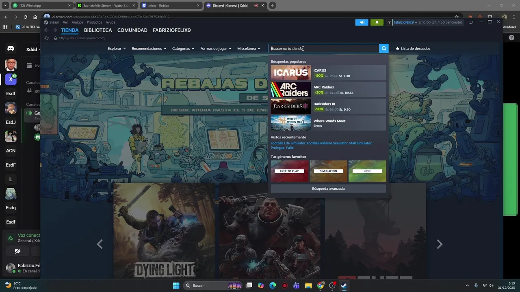Open the Categorías dropdown menu
This screenshot has width=520, height=292.
pos(183,48)
